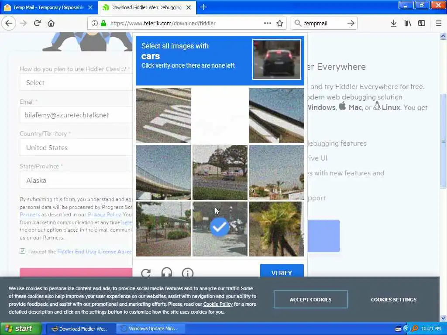Click the keyboard icon in the system tray
447x335 pixels.
(x=398, y=329)
